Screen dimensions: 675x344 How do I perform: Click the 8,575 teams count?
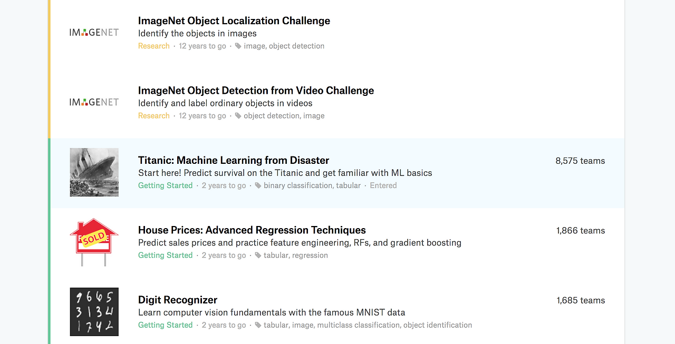click(x=580, y=161)
